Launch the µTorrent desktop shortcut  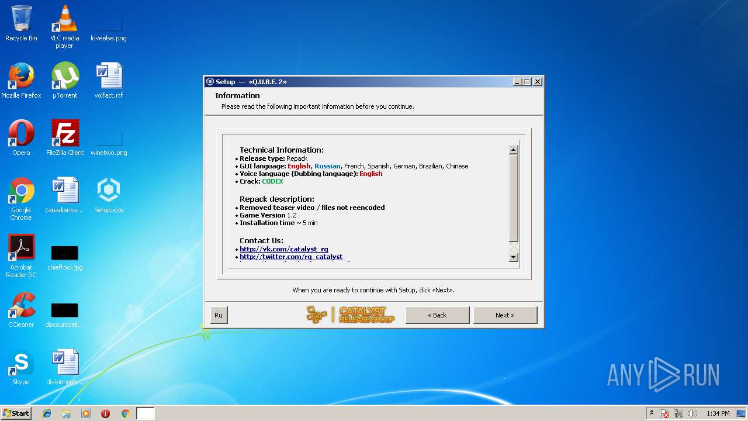pyautogui.click(x=64, y=81)
